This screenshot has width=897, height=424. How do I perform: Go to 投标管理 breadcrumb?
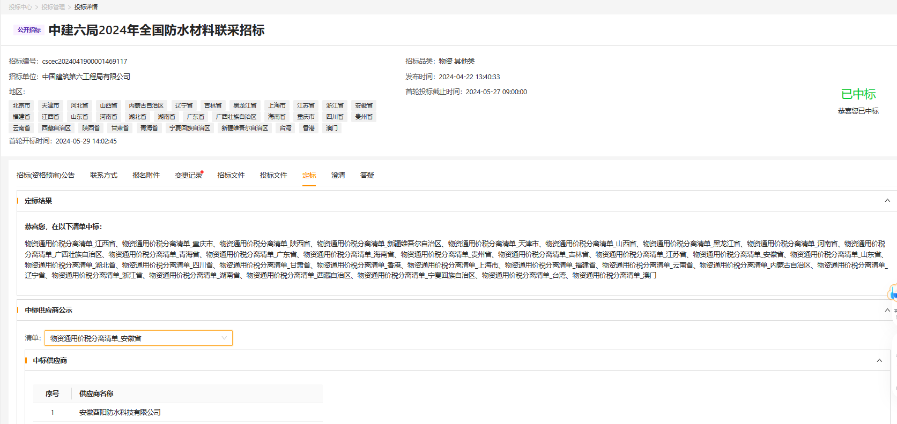[x=53, y=7]
